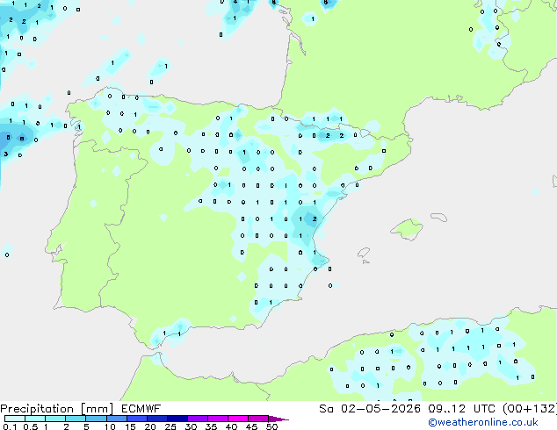Click the over-50 mm arrow tip of the legend
This screenshot has width=557, height=430.
pos(278,419)
